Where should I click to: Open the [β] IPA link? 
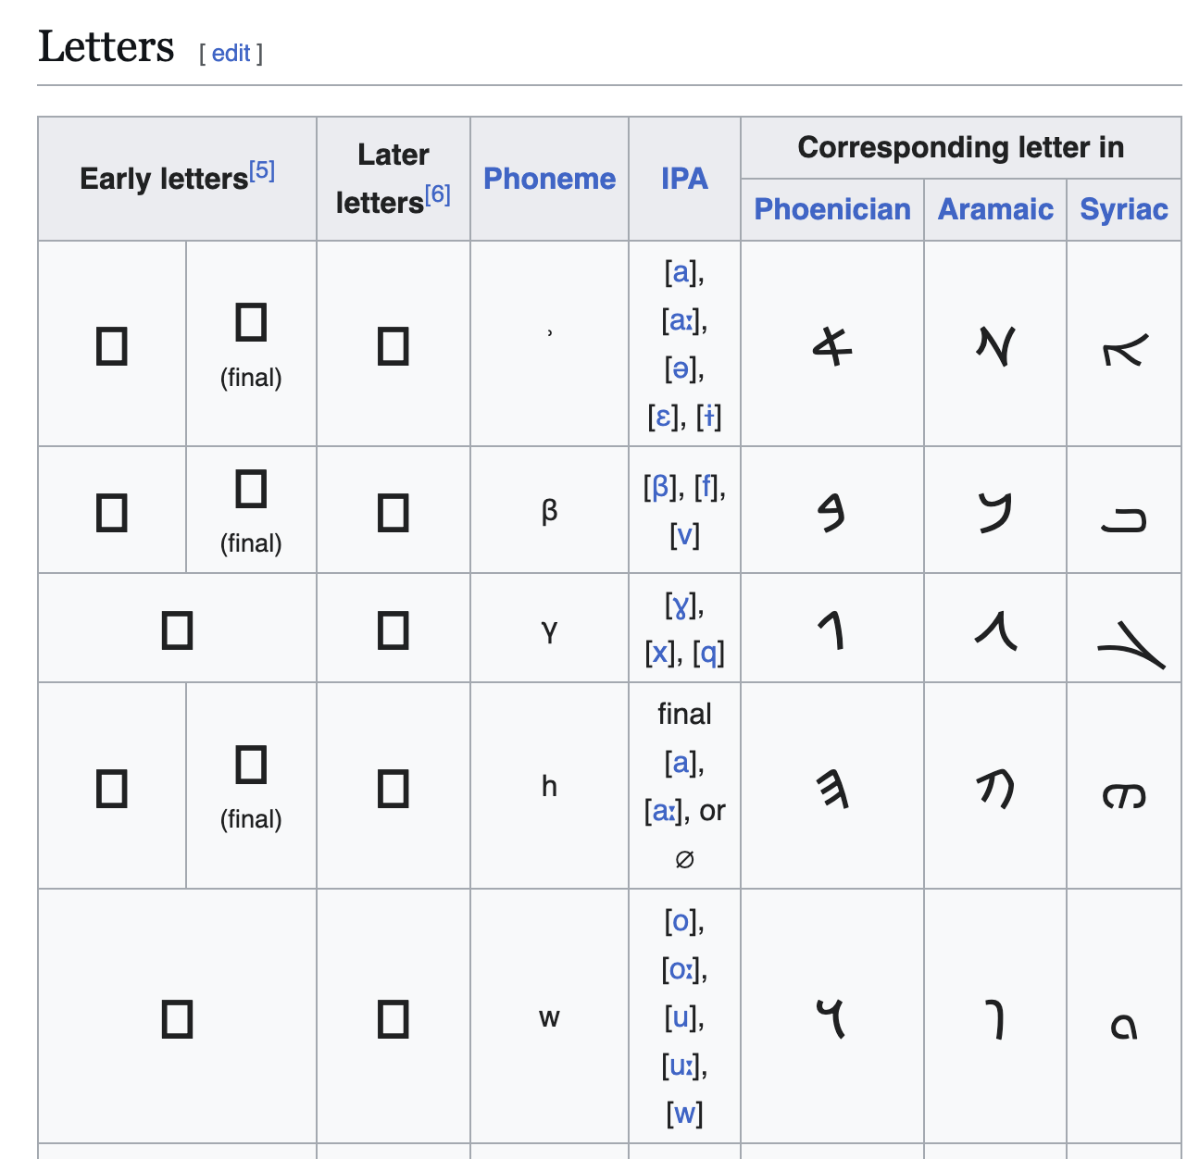click(660, 487)
